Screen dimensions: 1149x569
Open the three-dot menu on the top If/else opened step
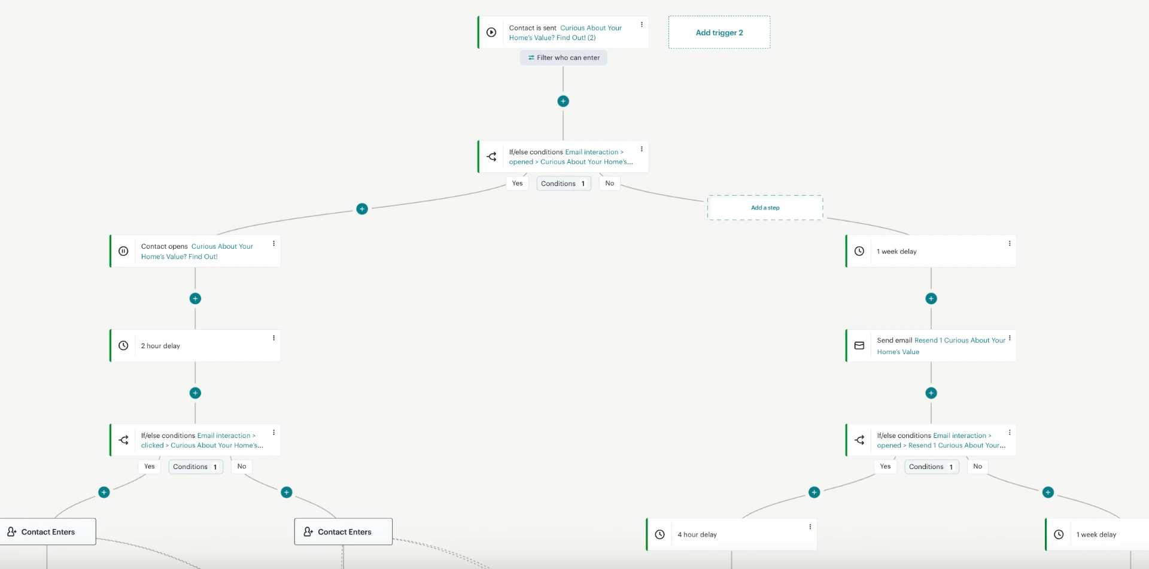(642, 149)
